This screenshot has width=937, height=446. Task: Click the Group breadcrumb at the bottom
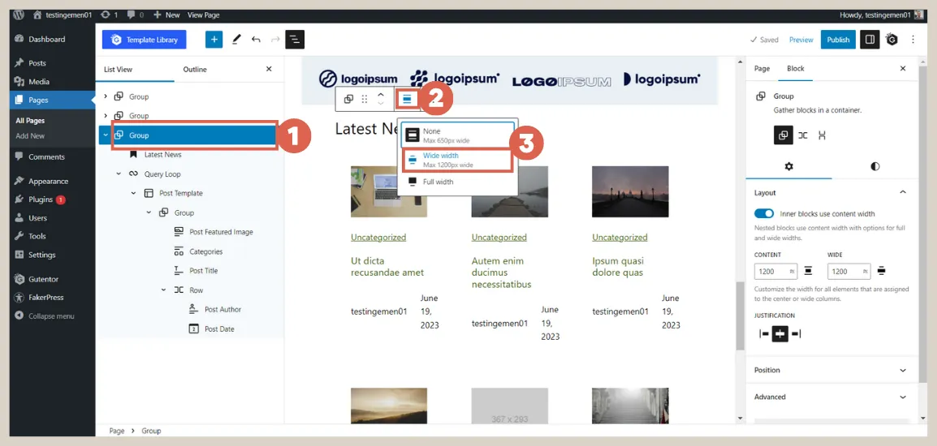pyautogui.click(x=151, y=431)
